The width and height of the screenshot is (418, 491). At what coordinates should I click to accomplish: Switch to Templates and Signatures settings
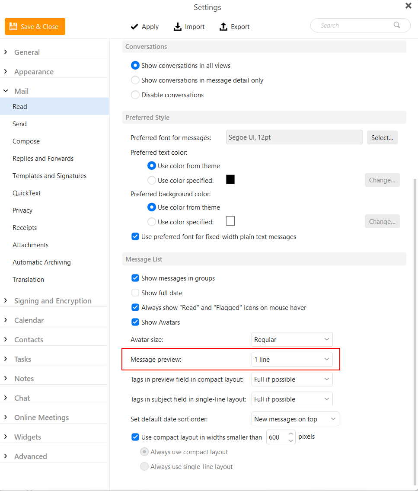(49, 175)
